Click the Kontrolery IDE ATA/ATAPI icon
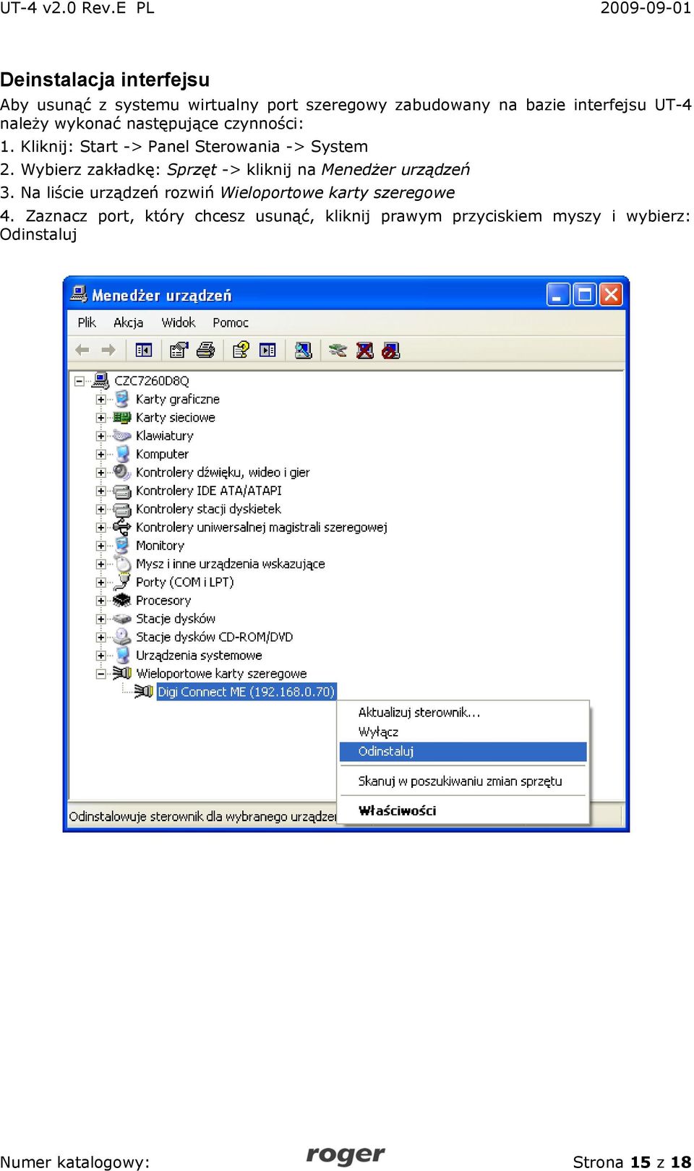Image resolution: width=694 pixels, height=1171 pixels. click(122, 491)
